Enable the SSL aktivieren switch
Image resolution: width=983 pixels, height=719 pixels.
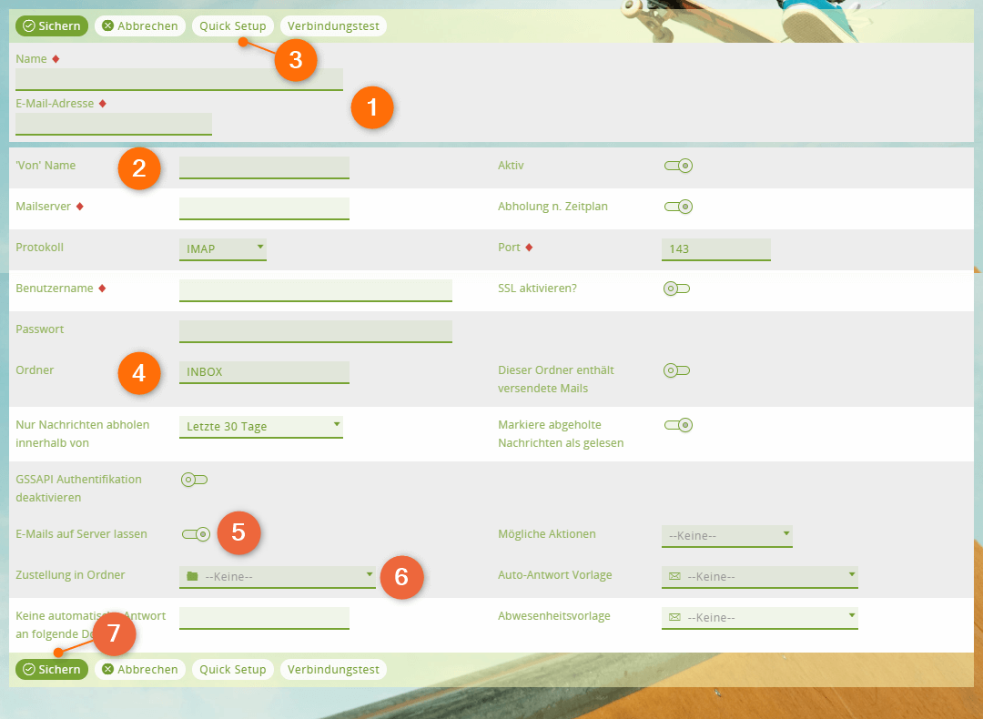[x=677, y=289]
